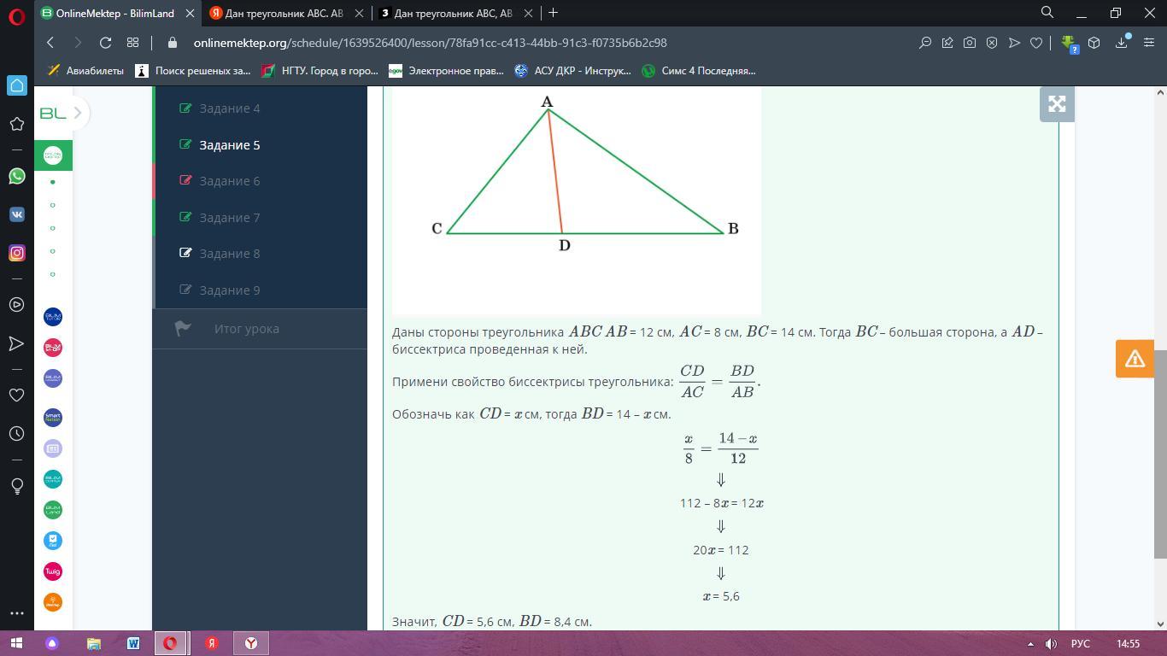This screenshot has width=1167, height=656.
Task: Open a new tab with plus button
Action: [x=553, y=13]
